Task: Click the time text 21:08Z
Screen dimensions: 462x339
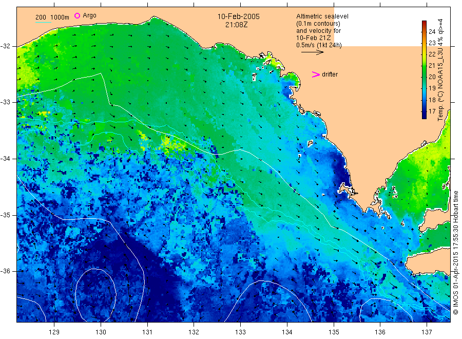Action: (236, 25)
